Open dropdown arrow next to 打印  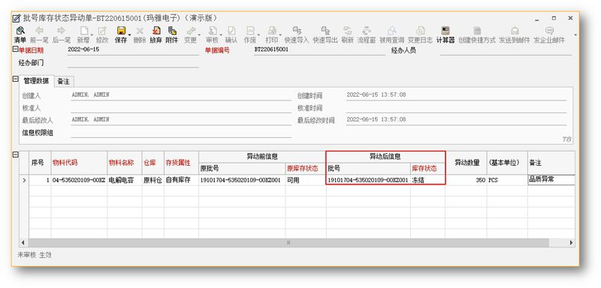(280, 34)
